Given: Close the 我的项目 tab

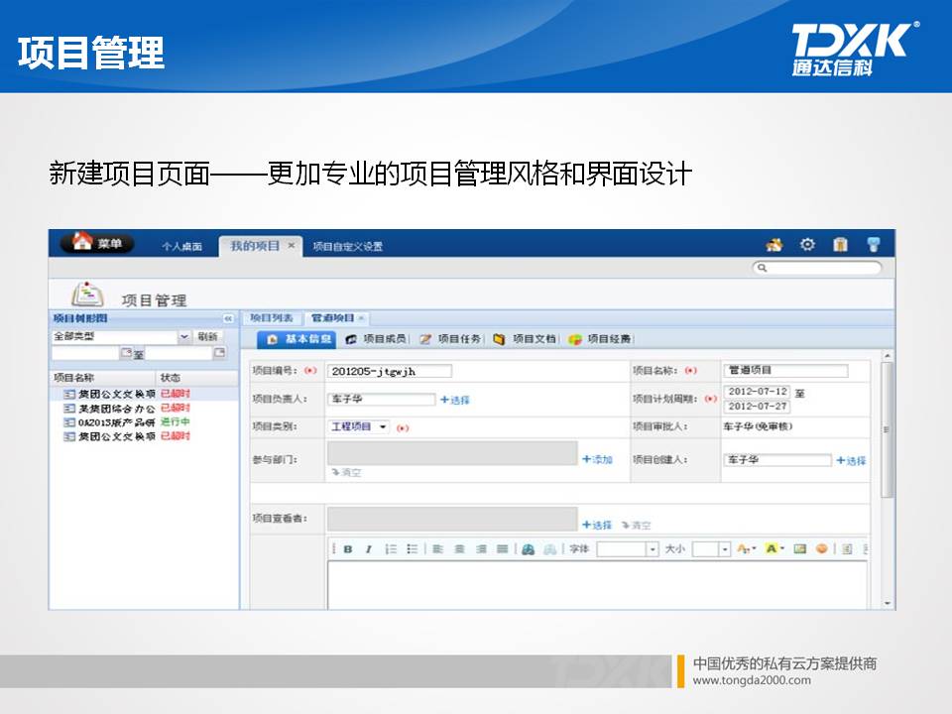Looking at the screenshot, I should (292, 245).
